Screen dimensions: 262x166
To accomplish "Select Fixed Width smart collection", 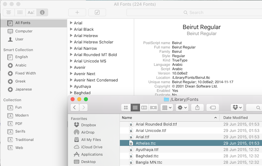I will (x=25, y=73).
